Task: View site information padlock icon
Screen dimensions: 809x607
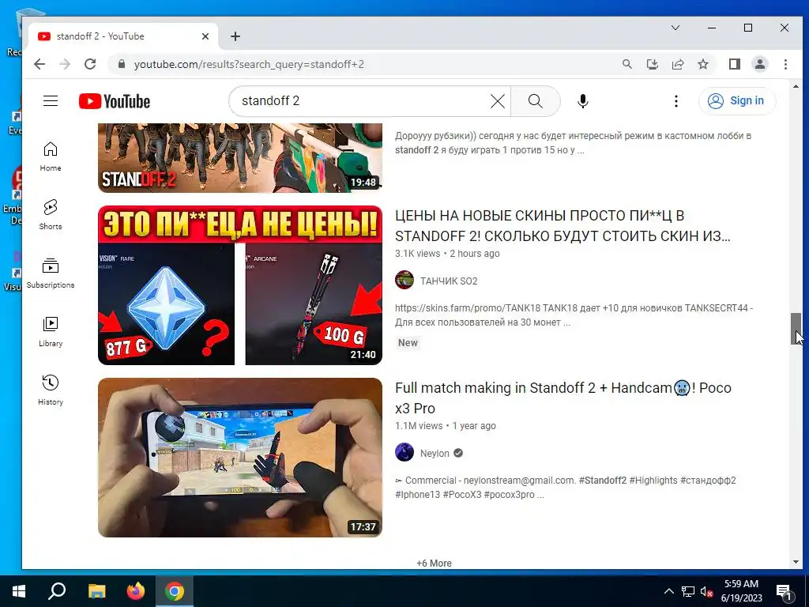Action: (122, 64)
